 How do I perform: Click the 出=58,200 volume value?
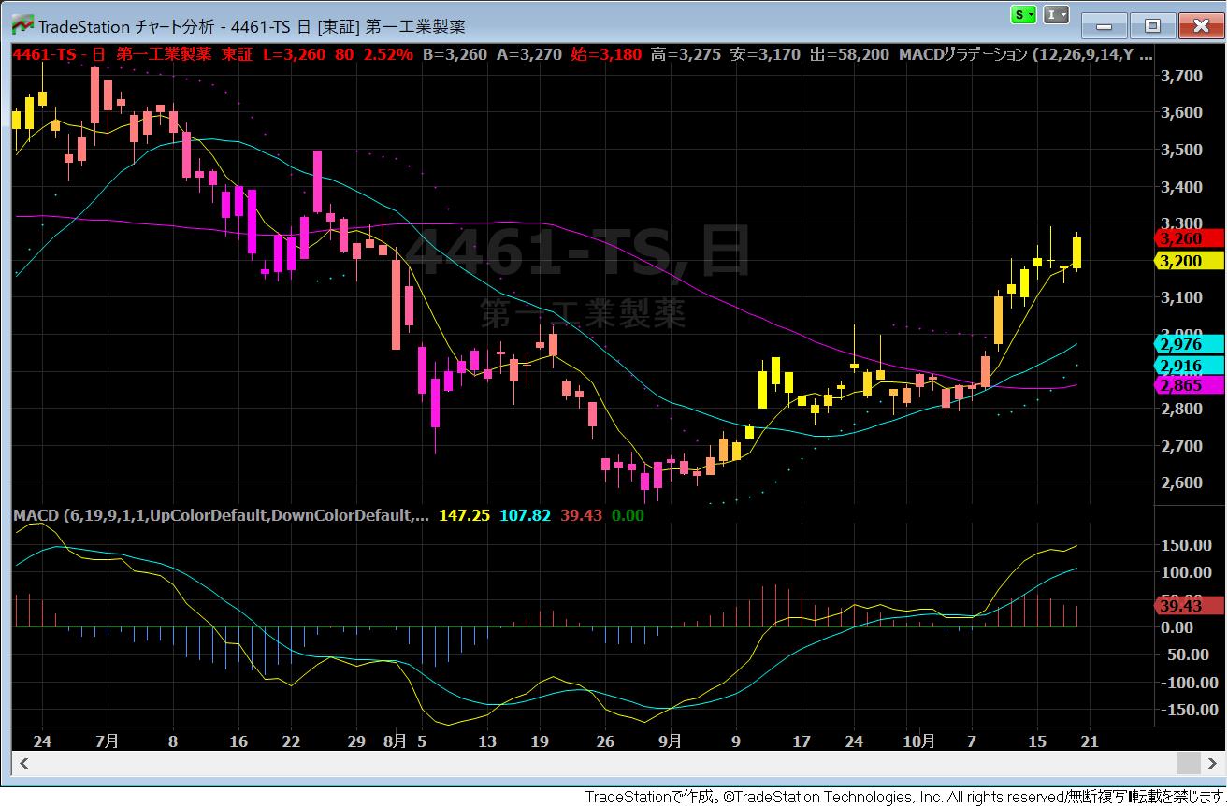point(849,54)
